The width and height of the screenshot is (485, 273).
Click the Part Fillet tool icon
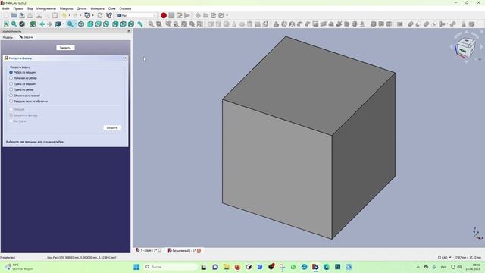pyautogui.click(x=300, y=24)
